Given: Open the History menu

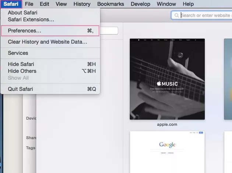Looking at the screenshot, I should 82,4.
